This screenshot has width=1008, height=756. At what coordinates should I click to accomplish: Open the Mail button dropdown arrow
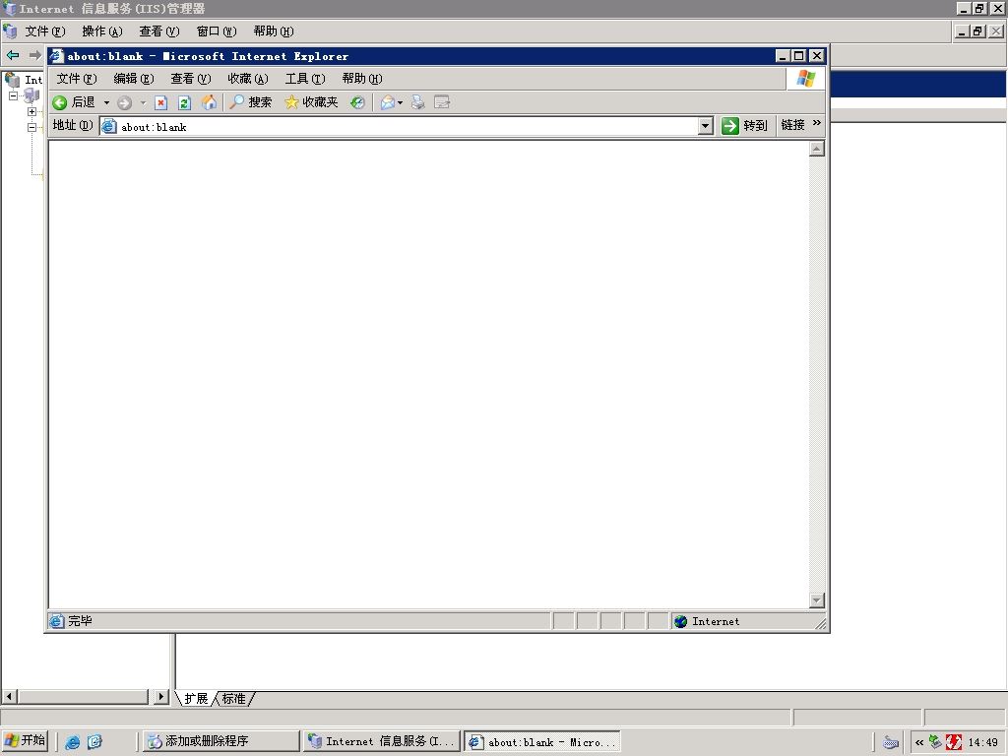click(400, 102)
